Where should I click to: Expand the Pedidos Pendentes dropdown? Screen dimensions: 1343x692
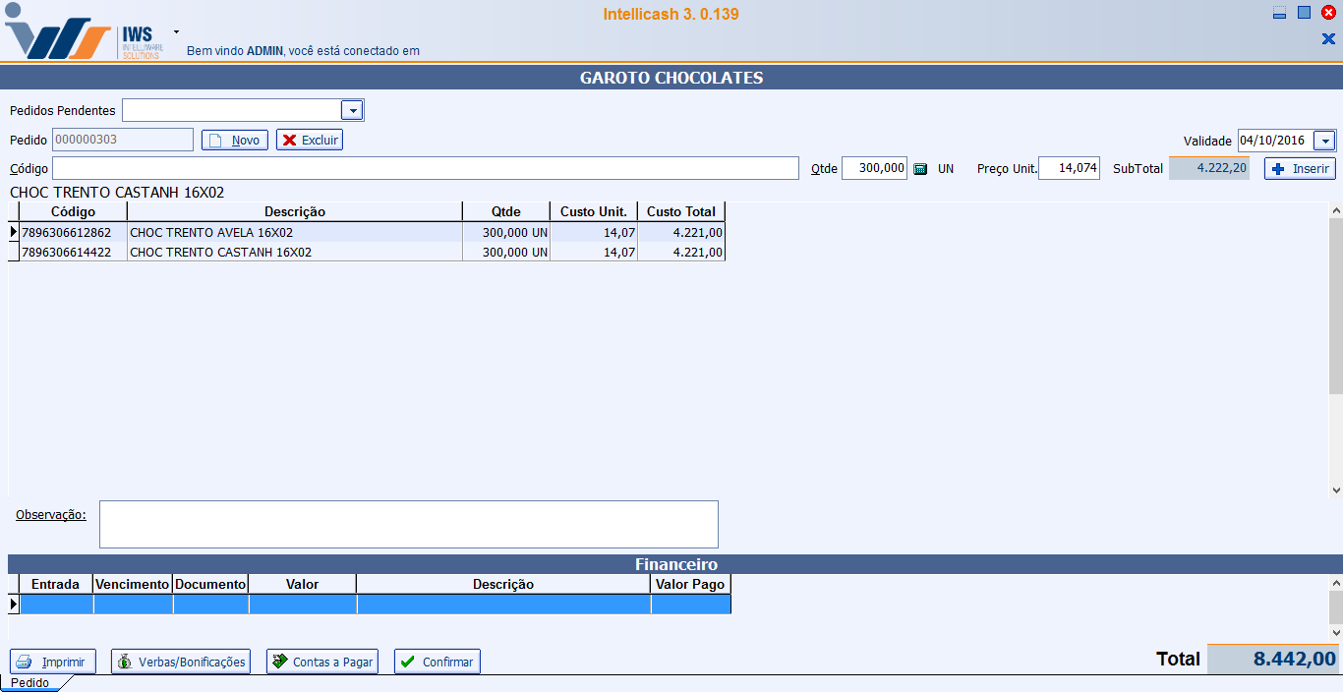[352, 111]
